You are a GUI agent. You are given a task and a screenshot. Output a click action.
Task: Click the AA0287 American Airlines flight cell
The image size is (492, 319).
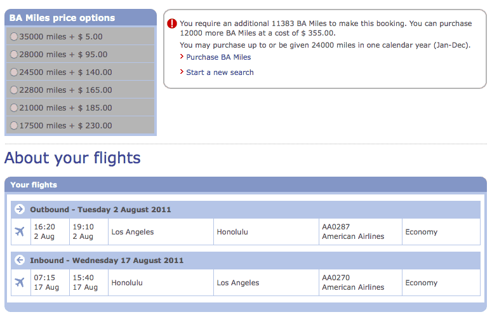pyautogui.click(x=353, y=232)
